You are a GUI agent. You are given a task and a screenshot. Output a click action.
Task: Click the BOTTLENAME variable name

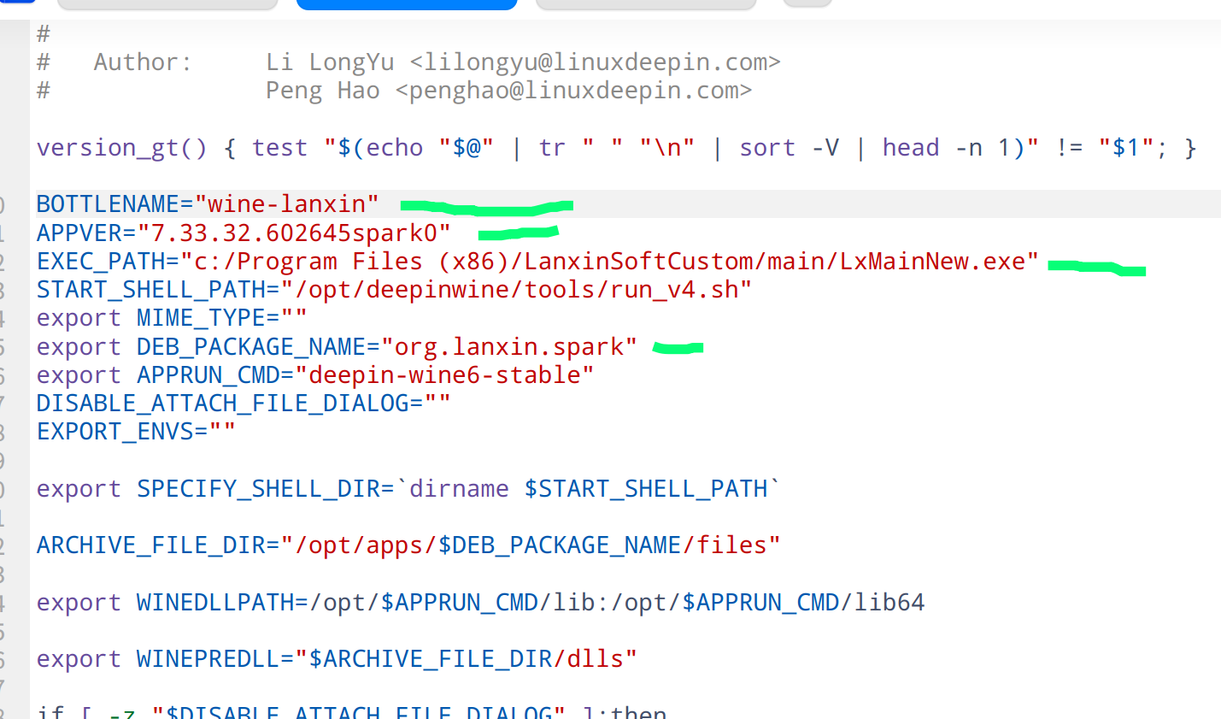(108, 204)
